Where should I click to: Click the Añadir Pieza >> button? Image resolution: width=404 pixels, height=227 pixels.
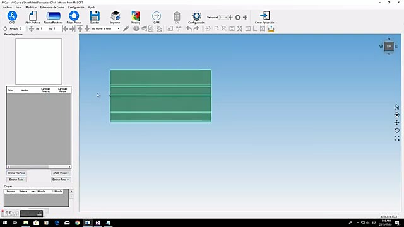pyautogui.click(x=61, y=173)
